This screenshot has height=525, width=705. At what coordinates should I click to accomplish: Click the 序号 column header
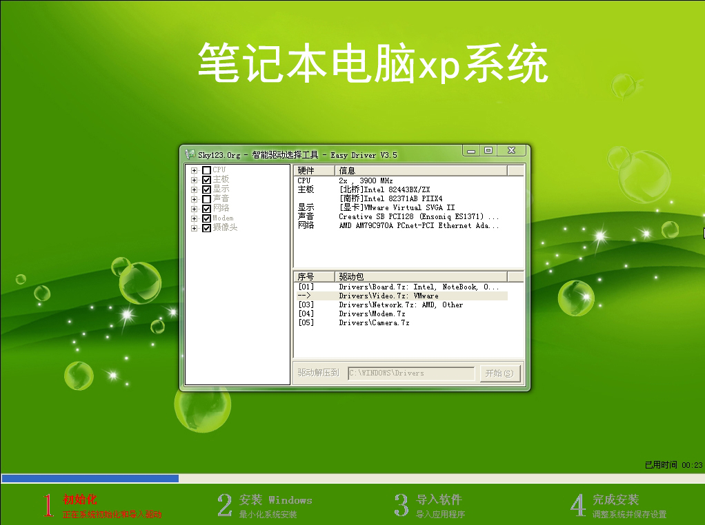tap(314, 277)
